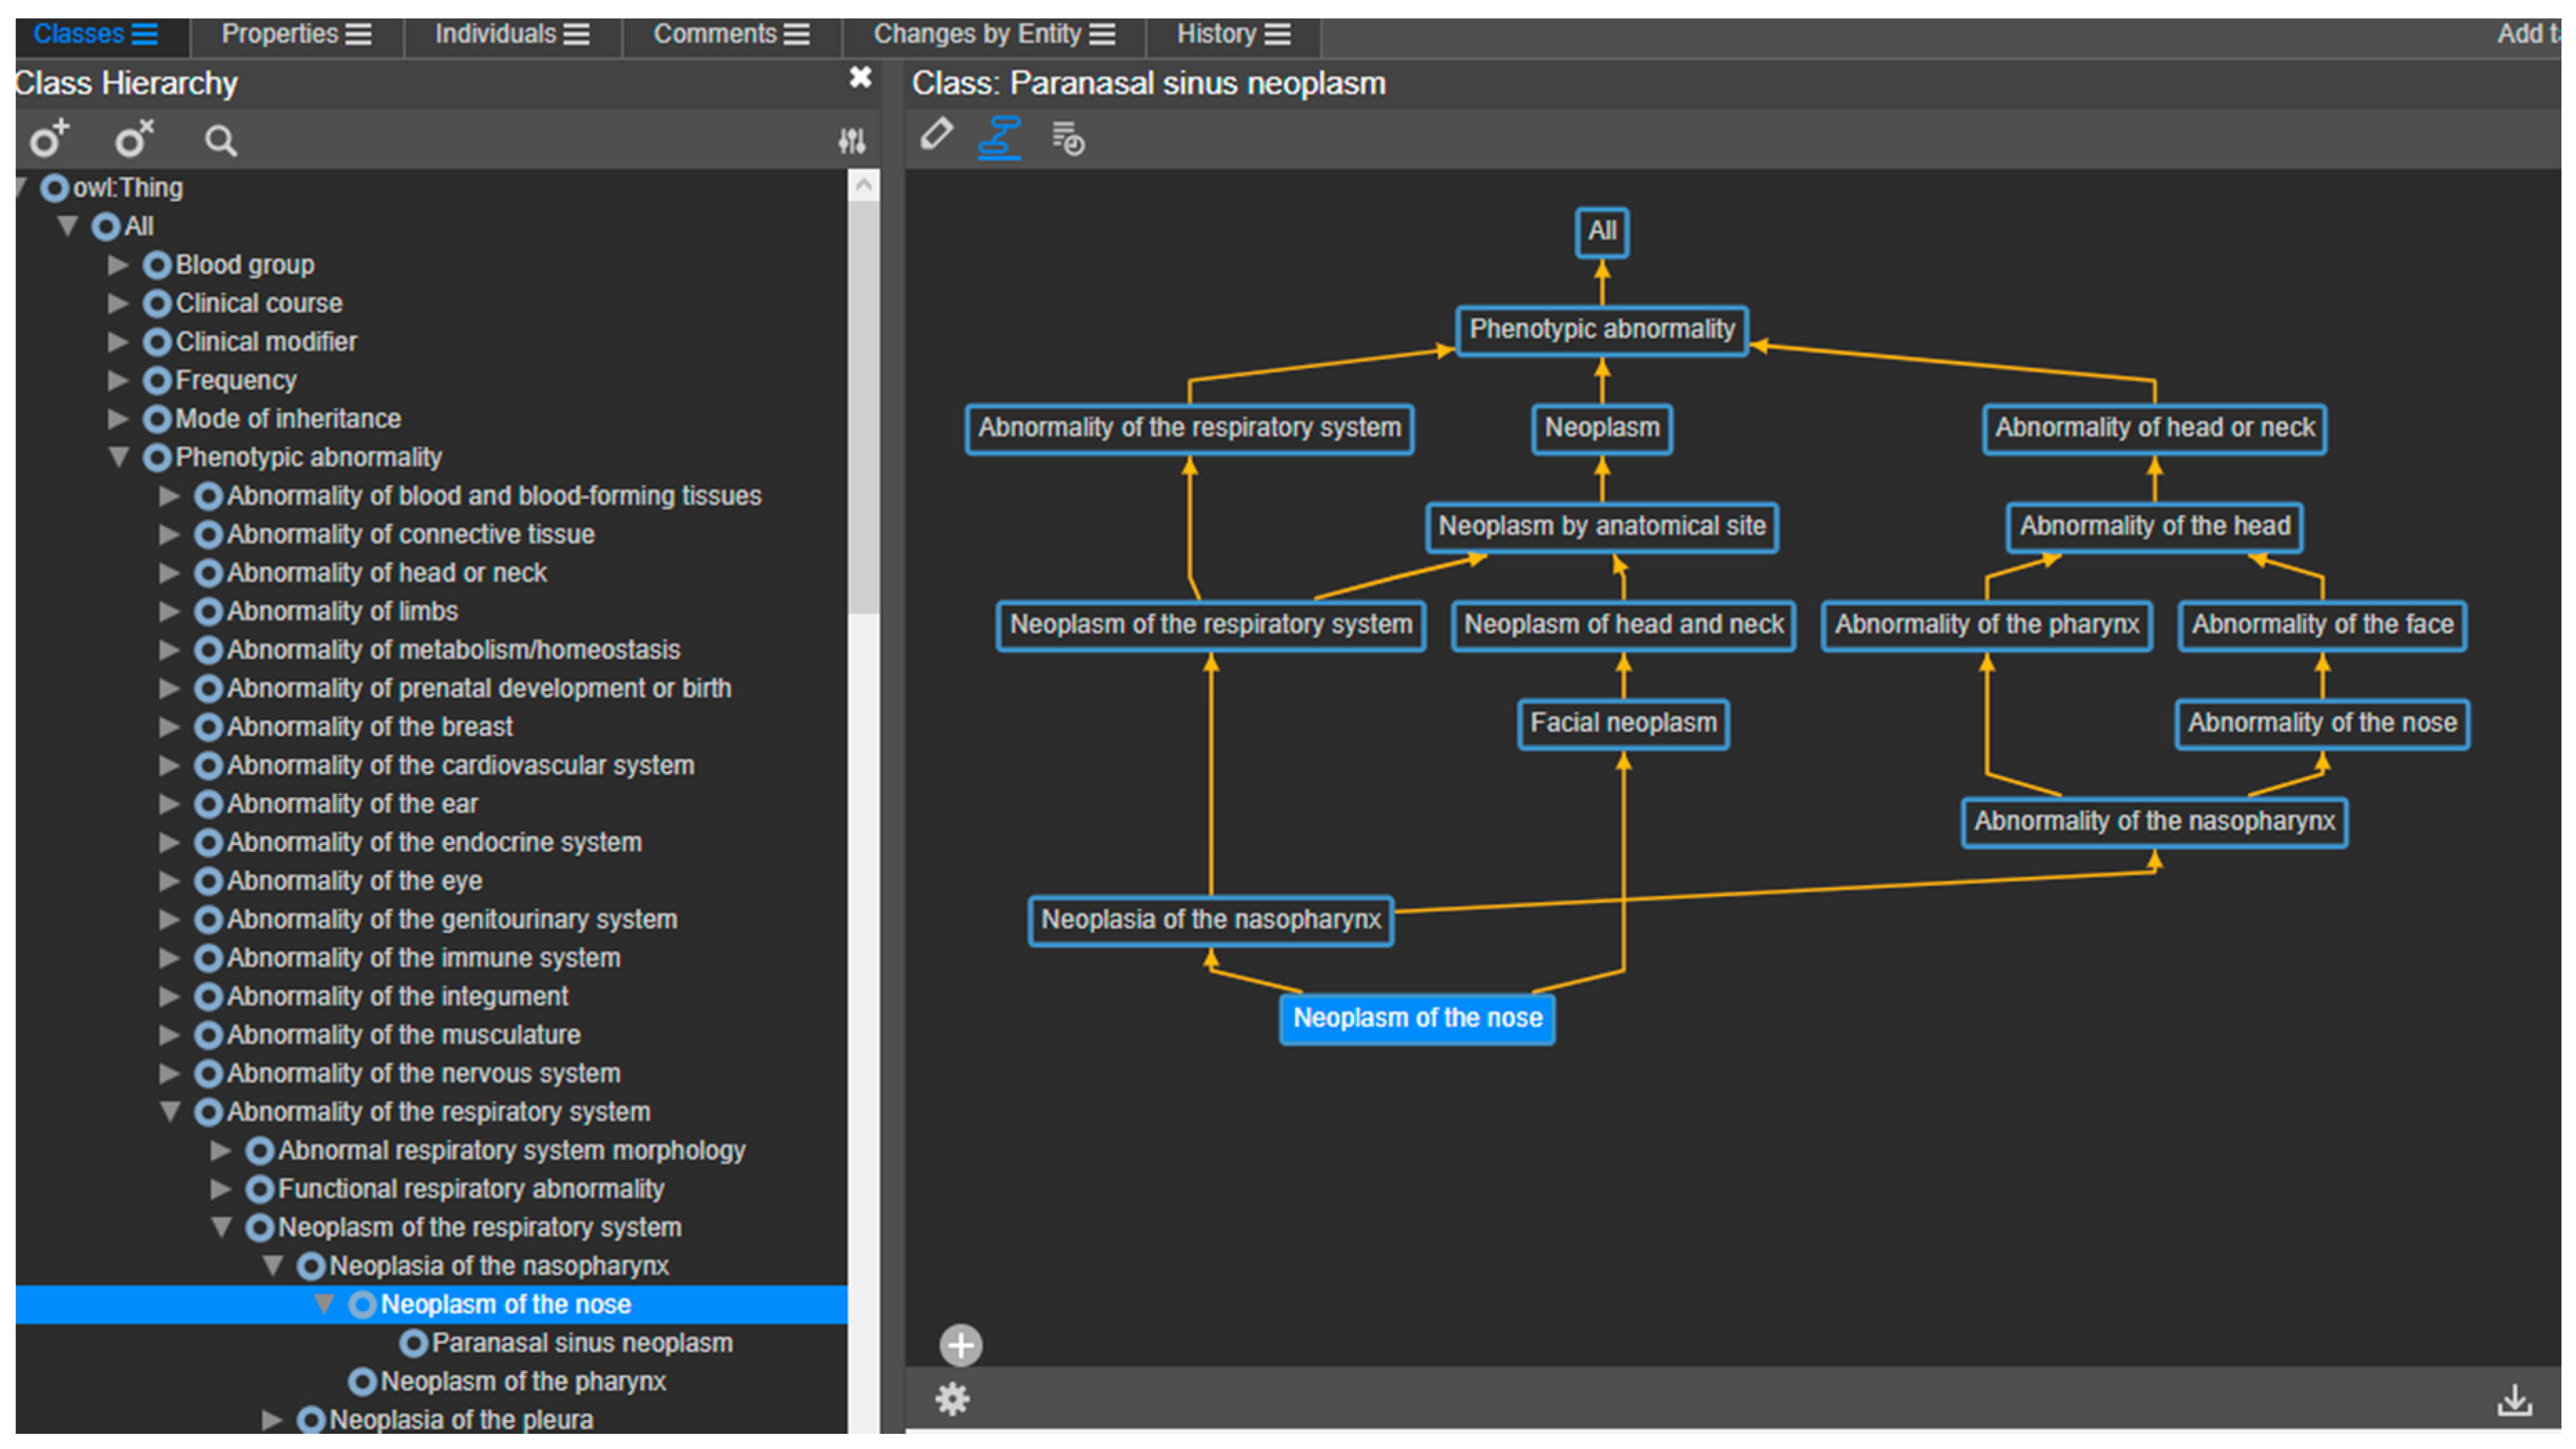Select Paranasal sinus neoplasm in the tree

coord(581,1342)
